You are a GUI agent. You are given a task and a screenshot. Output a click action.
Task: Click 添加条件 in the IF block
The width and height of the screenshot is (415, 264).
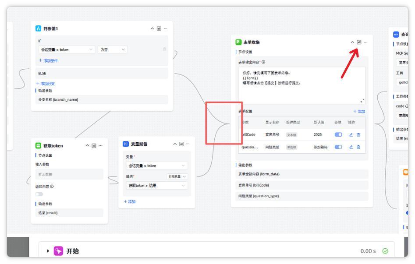[48, 61]
